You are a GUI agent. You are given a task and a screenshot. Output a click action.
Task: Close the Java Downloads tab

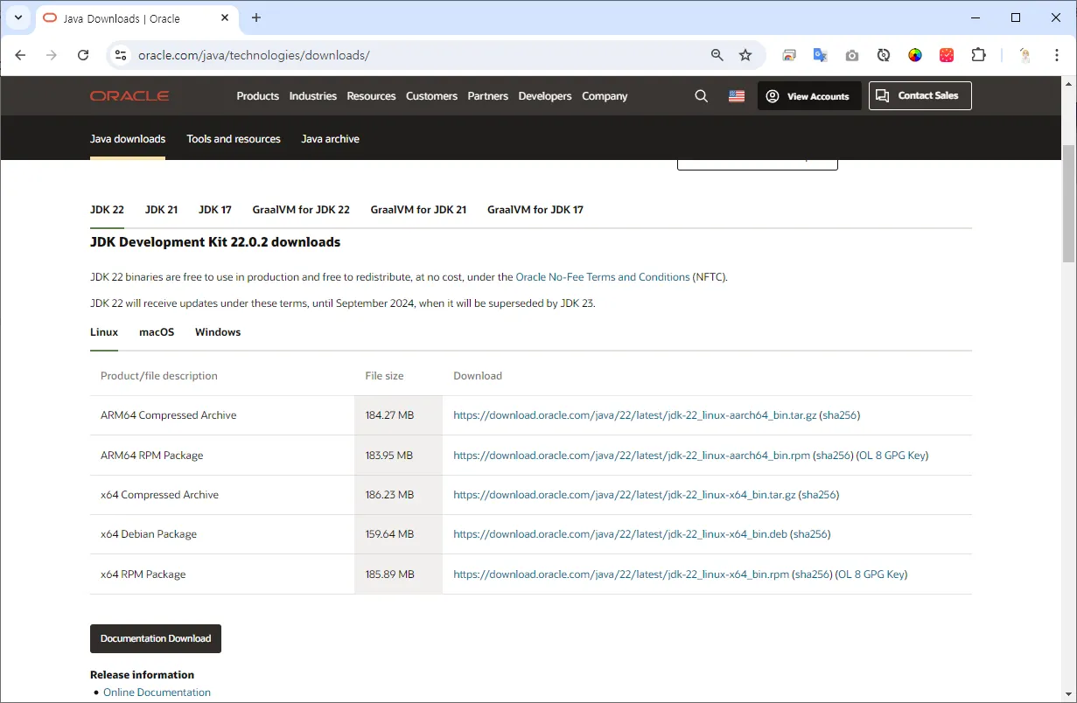click(225, 17)
